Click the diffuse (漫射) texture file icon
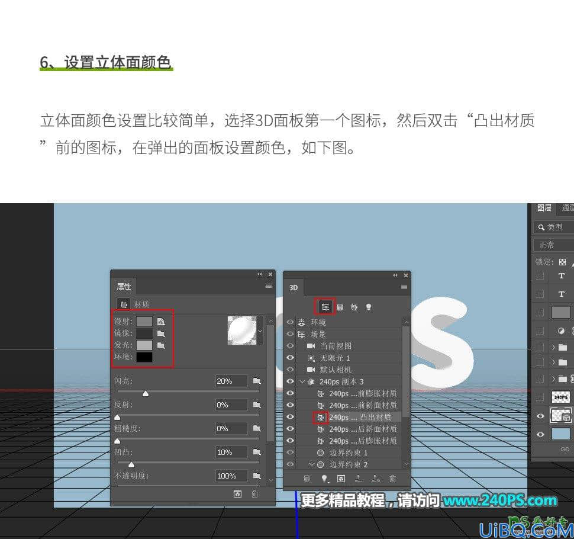Image resolution: width=574 pixels, height=539 pixels. (161, 322)
